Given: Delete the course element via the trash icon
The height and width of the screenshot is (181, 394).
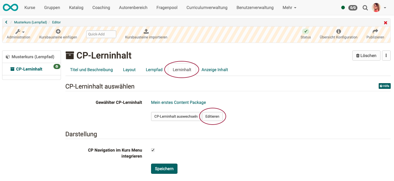Looking at the screenshot, I should 366,56.
